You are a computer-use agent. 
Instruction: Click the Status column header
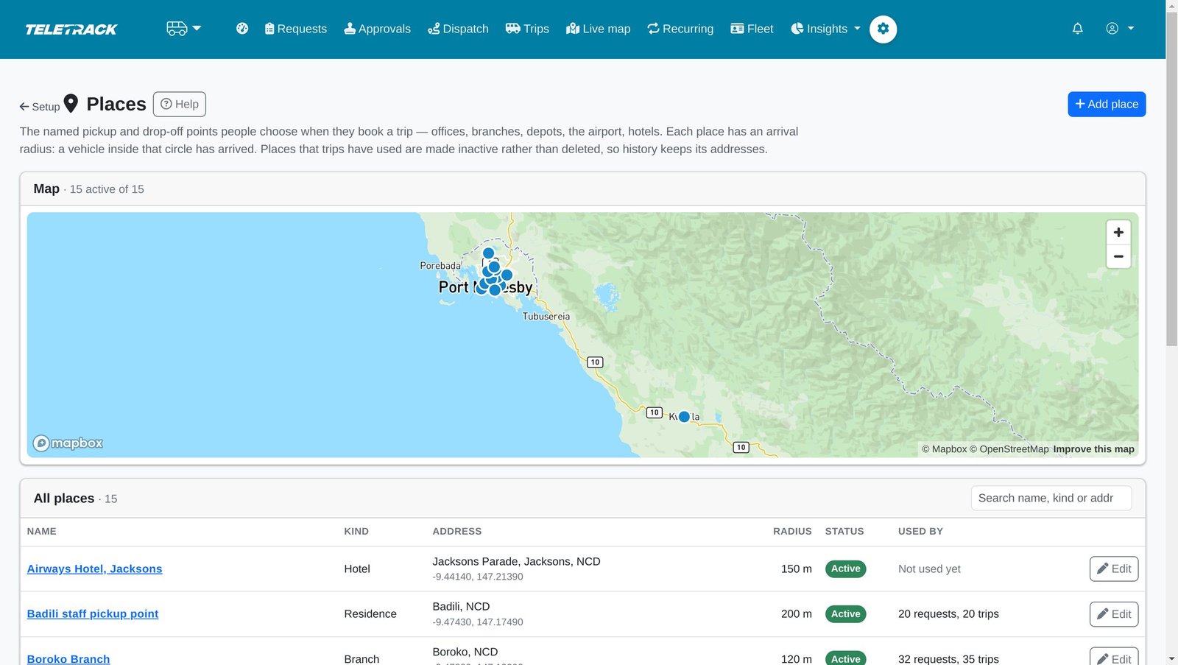pos(844,531)
